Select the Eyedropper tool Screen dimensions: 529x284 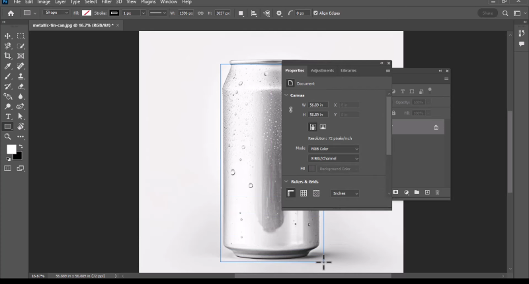(8, 66)
